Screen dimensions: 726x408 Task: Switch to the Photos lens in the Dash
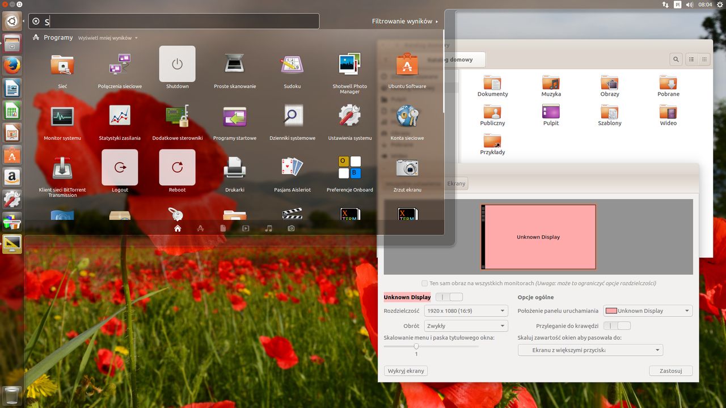[x=291, y=228]
